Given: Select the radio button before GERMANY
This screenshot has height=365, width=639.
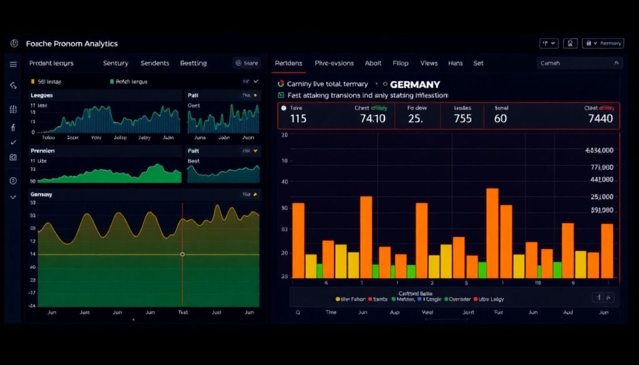Looking at the screenshot, I should tap(385, 84).
